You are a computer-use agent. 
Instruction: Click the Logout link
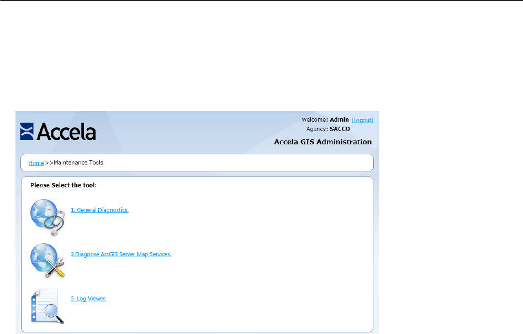coord(362,120)
